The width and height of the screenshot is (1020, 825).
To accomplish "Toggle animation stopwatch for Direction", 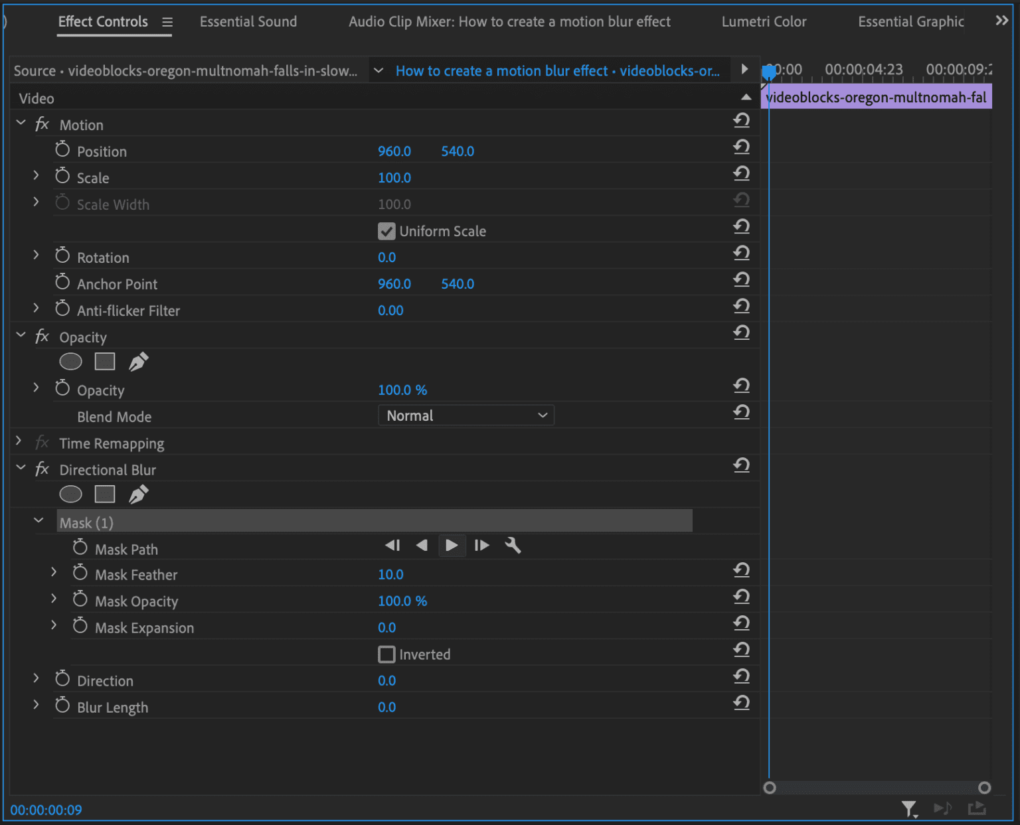I will (x=62, y=679).
